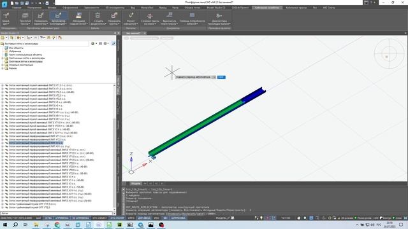Toggle ОТС-ОБЪЕКТ tracking in status bar
The height and width of the screenshot is (229, 408).
[99, 218]
